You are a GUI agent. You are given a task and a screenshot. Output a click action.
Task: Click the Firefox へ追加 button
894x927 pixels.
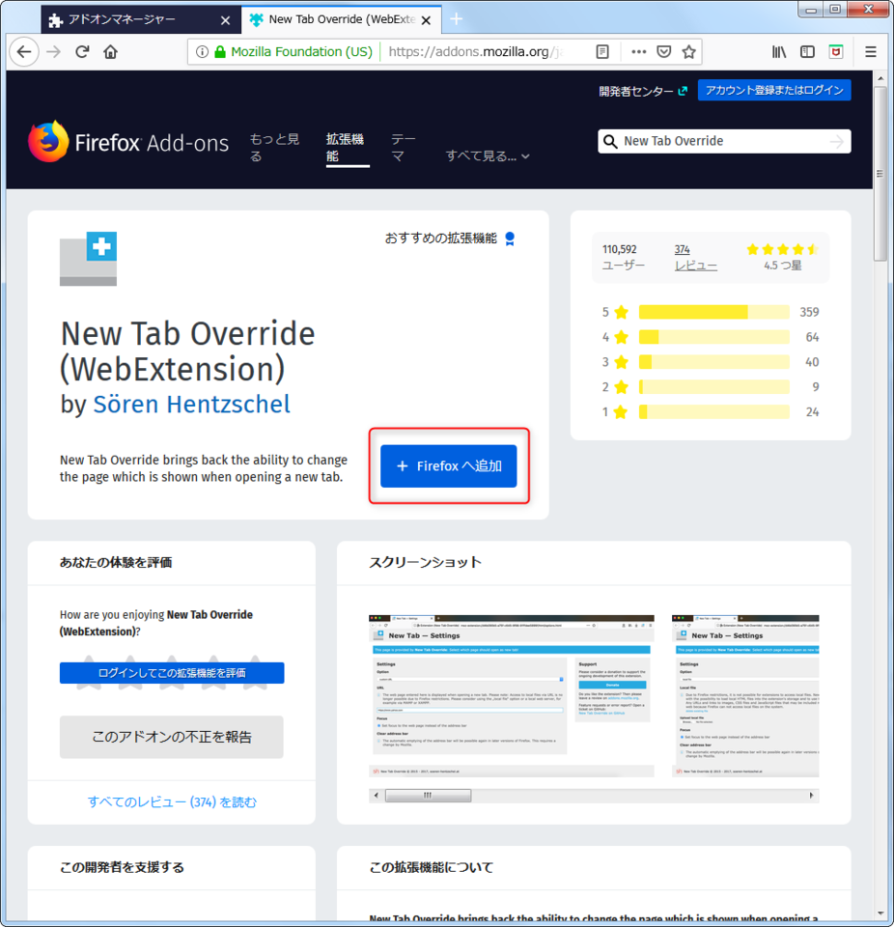[x=449, y=465]
